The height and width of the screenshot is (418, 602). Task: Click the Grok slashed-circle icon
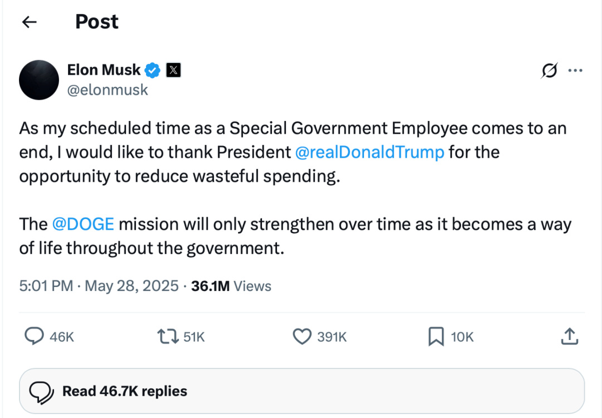(549, 71)
